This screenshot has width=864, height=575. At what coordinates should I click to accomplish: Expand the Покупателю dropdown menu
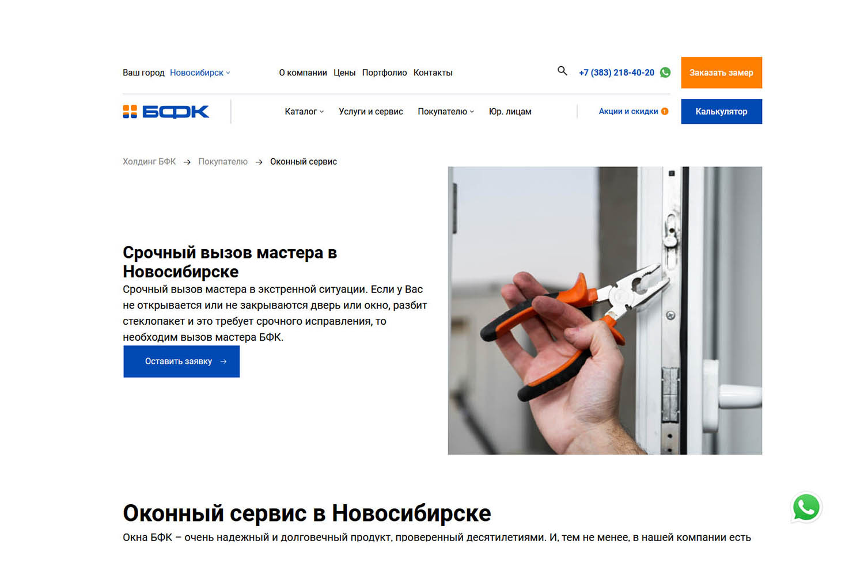[x=446, y=112]
